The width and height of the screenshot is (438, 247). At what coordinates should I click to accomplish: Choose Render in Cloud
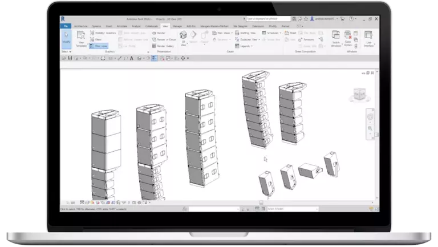(164, 39)
